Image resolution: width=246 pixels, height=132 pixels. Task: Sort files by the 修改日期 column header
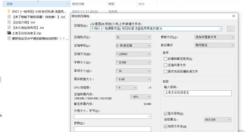coord(78,4)
